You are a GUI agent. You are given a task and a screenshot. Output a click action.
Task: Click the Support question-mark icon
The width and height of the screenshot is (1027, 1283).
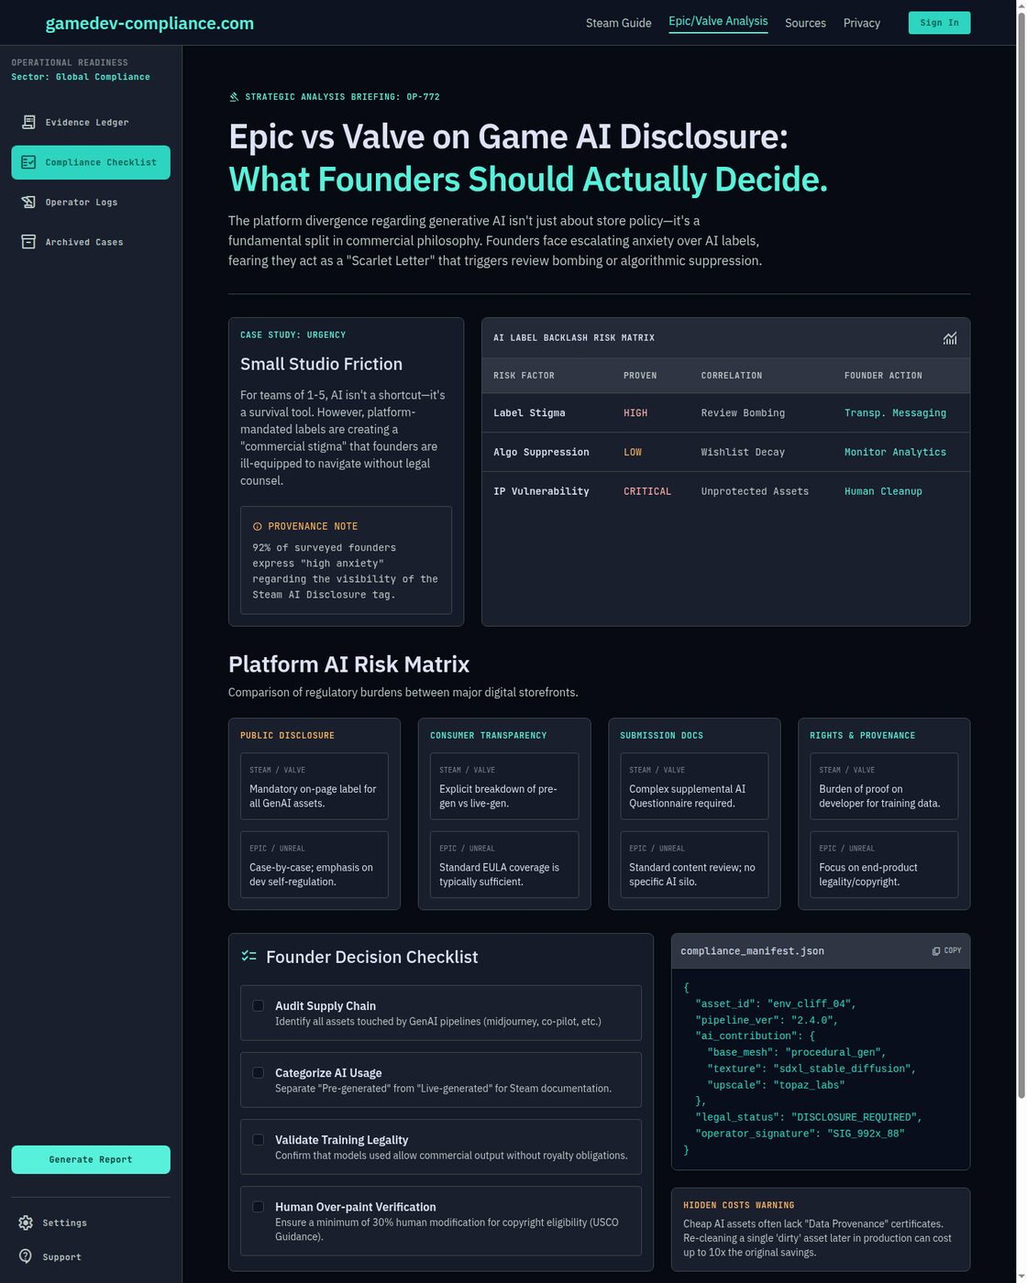[26, 1256]
